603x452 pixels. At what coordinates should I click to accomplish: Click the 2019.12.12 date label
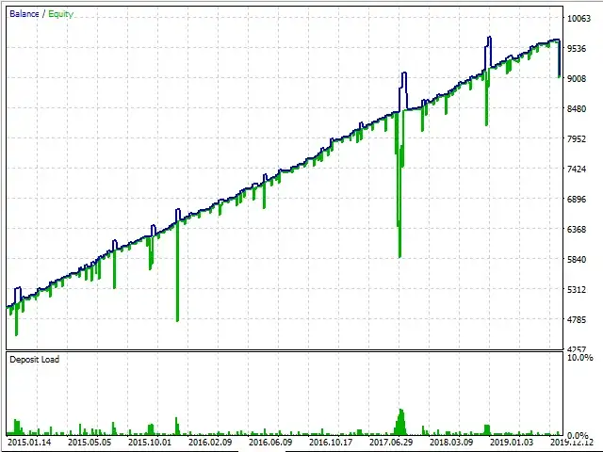tap(572, 442)
